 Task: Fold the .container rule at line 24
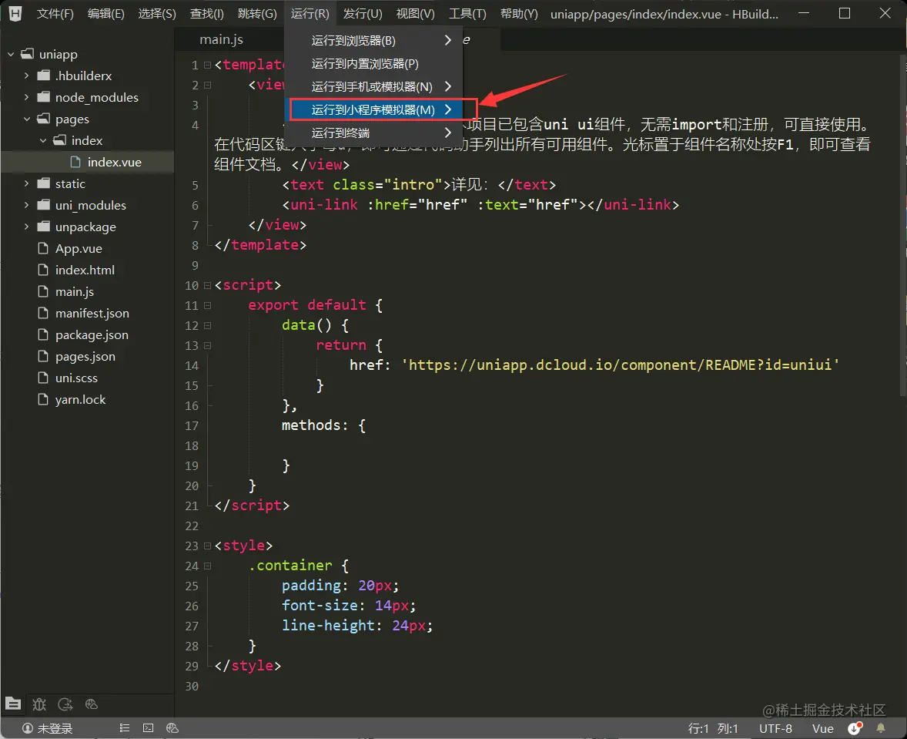click(207, 566)
